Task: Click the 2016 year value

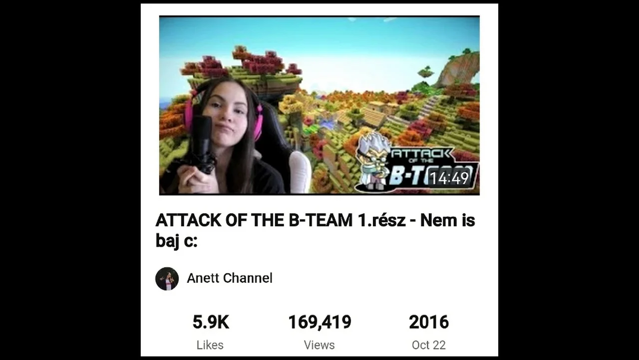Action: click(x=429, y=323)
